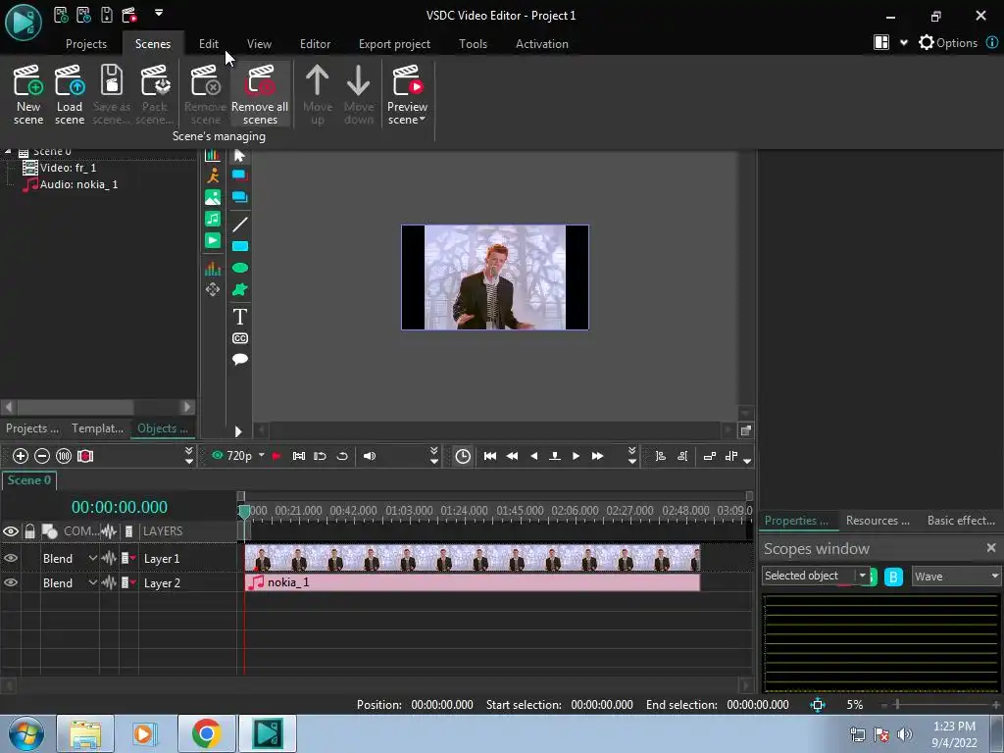1004x753 pixels.
Task: Expand Layer 1 options red arrow
Action: 132,558
